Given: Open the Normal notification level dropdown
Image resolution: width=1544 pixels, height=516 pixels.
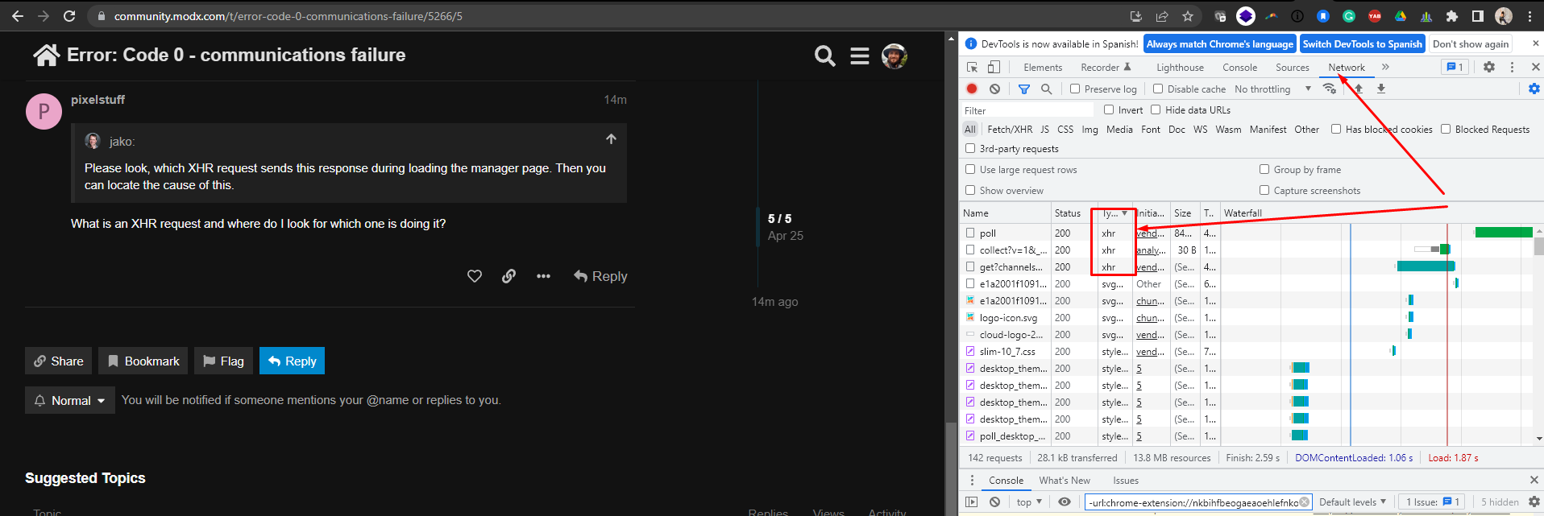Looking at the screenshot, I should point(70,400).
